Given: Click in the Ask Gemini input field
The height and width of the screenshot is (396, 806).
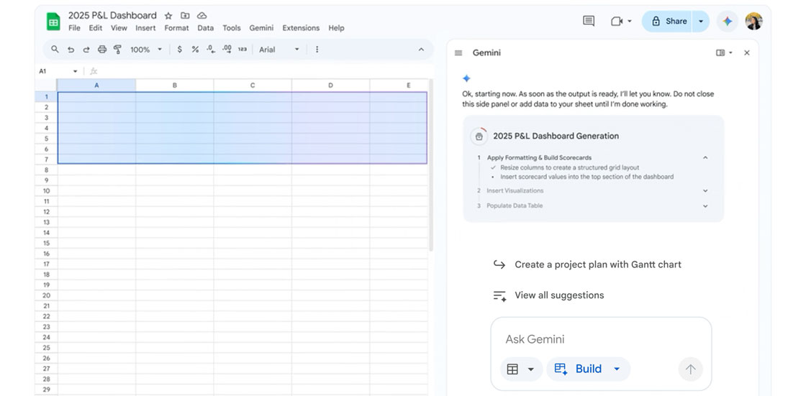Looking at the screenshot, I should [x=600, y=339].
